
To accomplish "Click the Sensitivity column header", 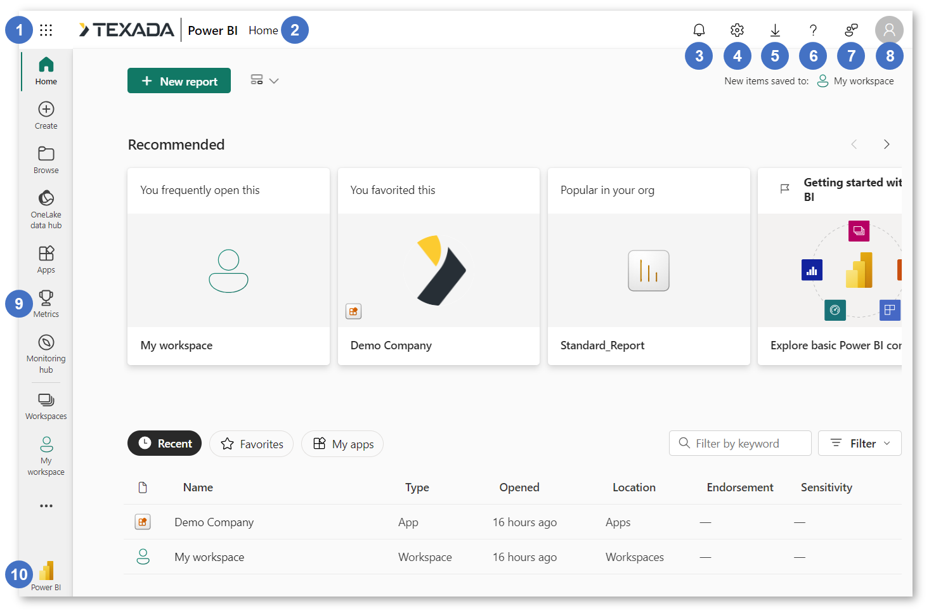I will click(826, 487).
